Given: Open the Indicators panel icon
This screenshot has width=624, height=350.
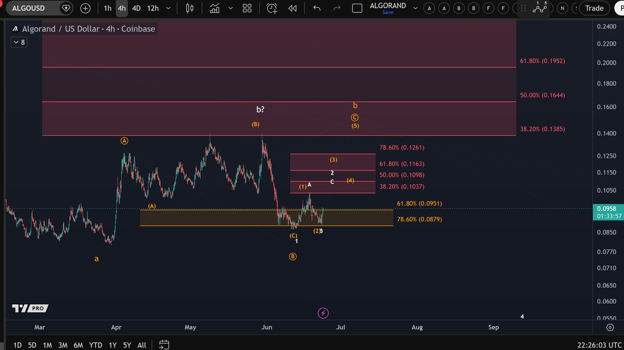Looking at the screenshot, I should (214, 8).
